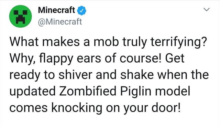Expand the tweet options chevron
This screenshot has width=220, height=127.
[207, 9]
